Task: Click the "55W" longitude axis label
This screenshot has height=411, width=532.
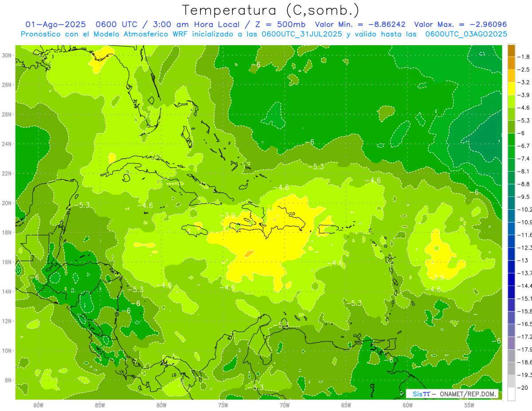Action: point(469,405)
